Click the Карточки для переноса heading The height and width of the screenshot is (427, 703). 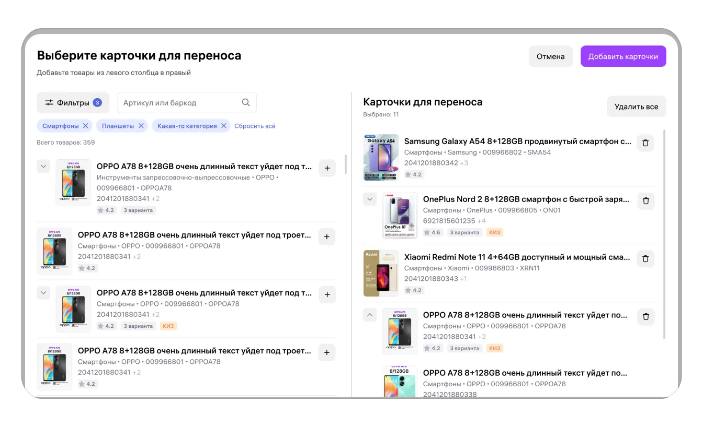pyautogui.click(x=423, y=102)
